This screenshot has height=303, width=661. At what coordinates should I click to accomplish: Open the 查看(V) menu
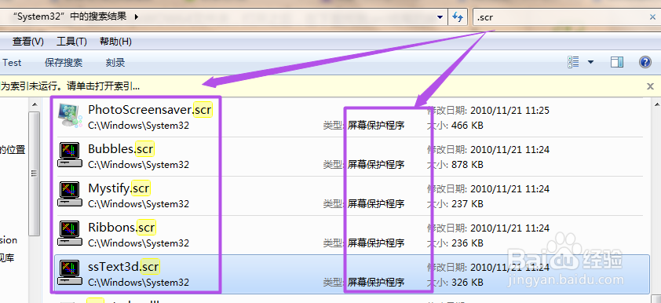pos(27,42)
